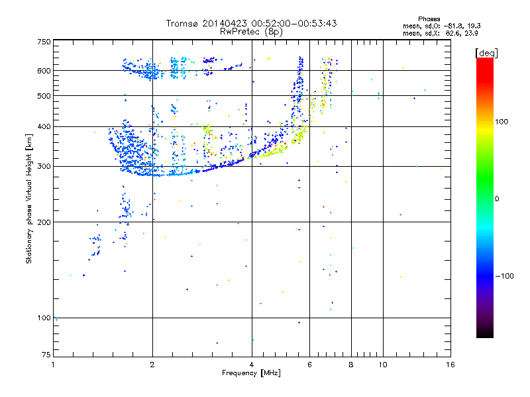Click the plot title with the Tromsø timestamp
The height and width of the screenshot is (397, 530).
pyautogui.click(x=252, y=23)
